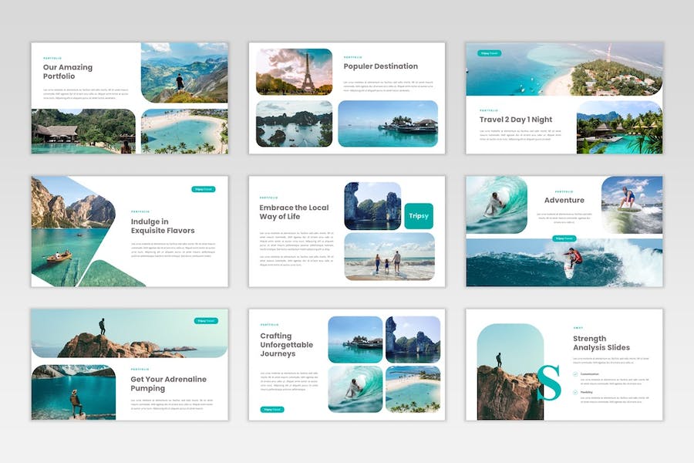Click the Customization checkmark icon
694x463 pixels.
[575, 374]
